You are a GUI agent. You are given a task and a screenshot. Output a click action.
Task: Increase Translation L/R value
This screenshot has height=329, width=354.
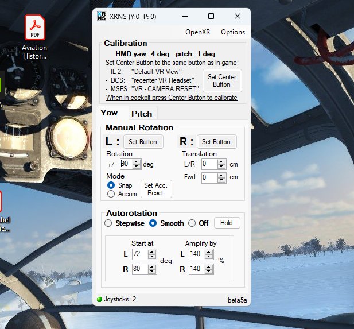pos(221,161)
